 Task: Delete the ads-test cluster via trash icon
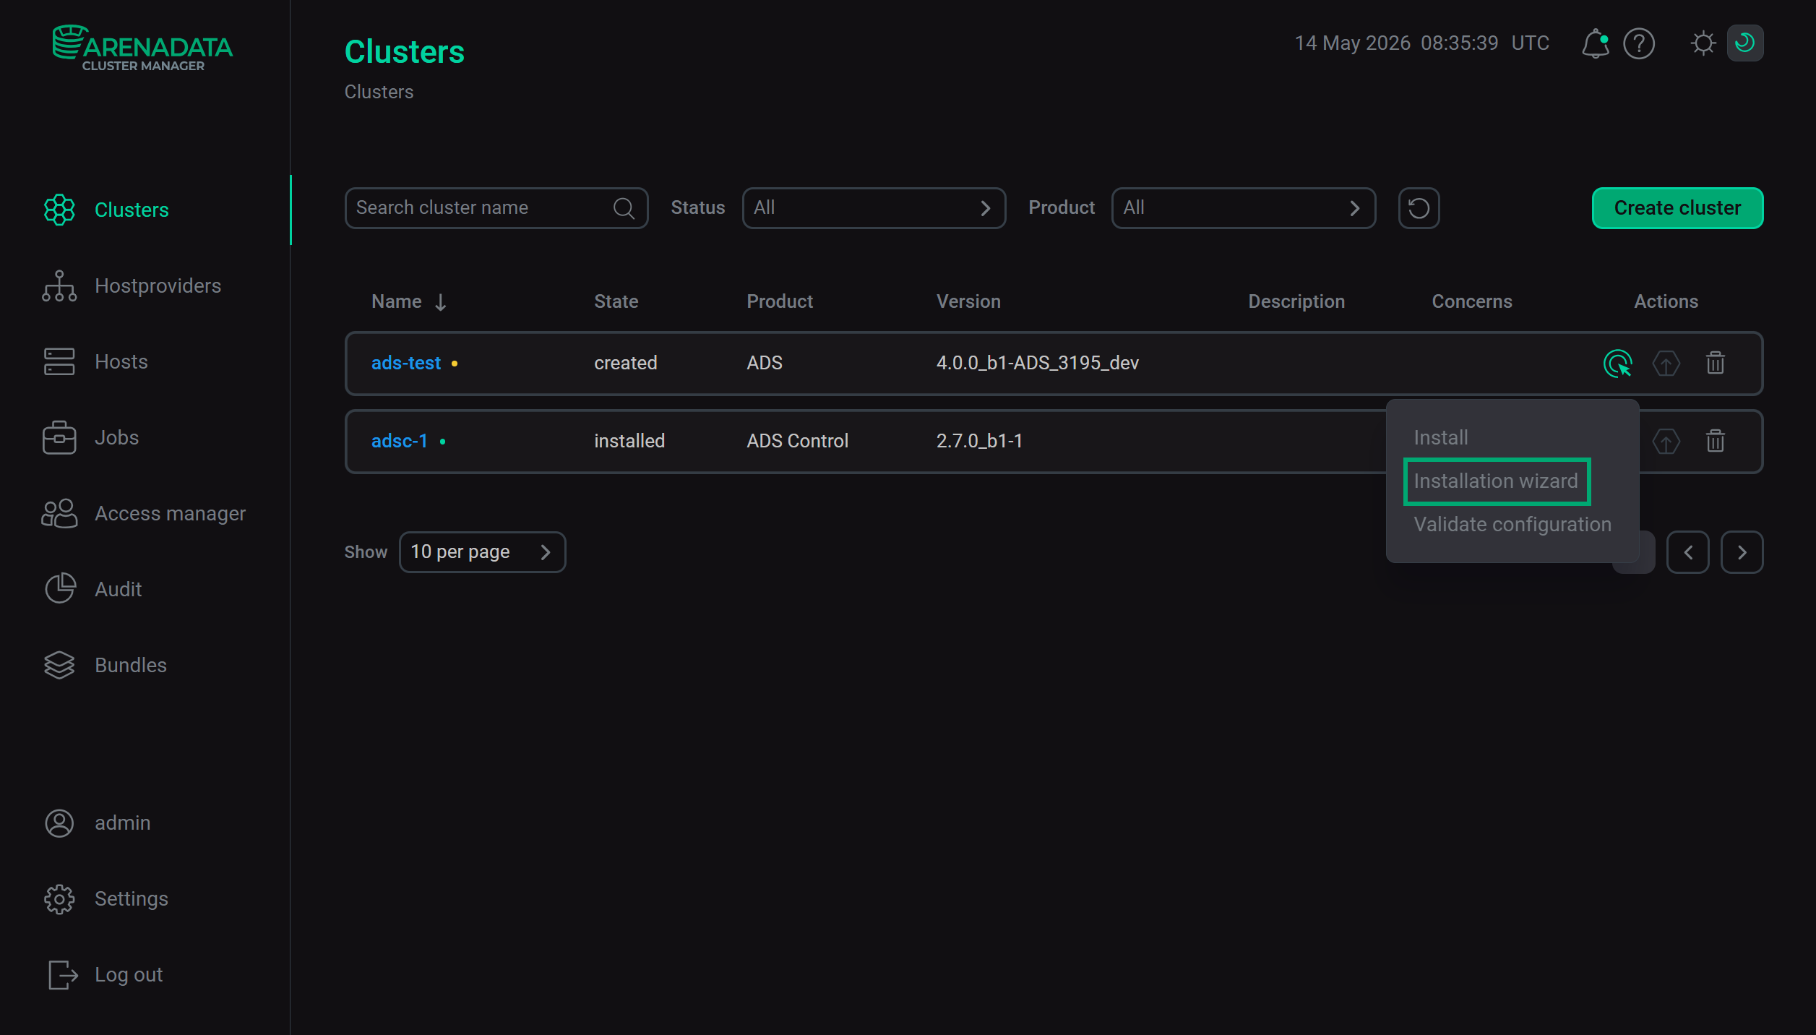click(x=1716, y=363)
